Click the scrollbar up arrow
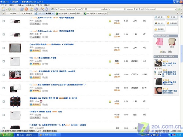The image size is (183, 137). point(182,17)
